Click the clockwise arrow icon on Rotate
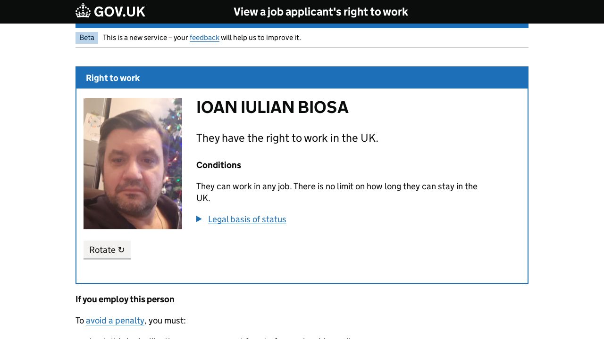Viewport: 604px width, 339px height. (121, 250)
